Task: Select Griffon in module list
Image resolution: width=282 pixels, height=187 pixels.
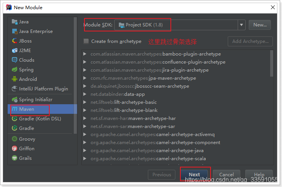Action: pyautogui.click(x=41, y=148)
